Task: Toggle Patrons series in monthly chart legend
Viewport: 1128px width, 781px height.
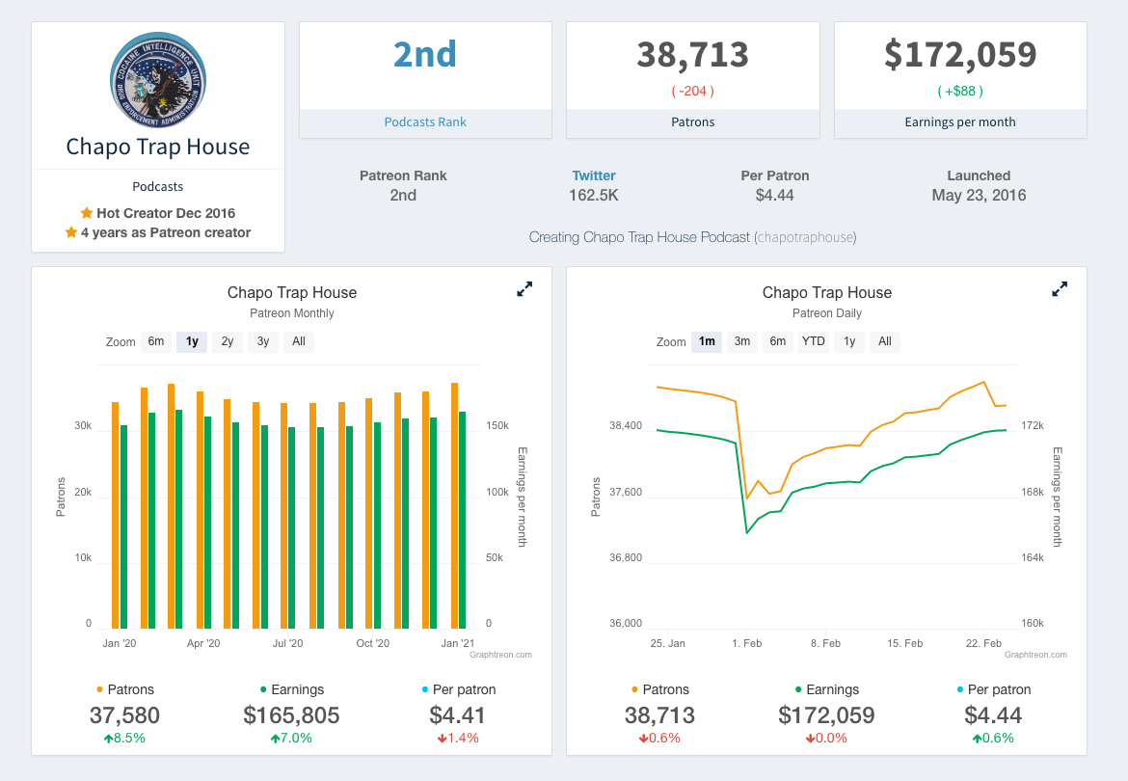Action: point(125,689)
